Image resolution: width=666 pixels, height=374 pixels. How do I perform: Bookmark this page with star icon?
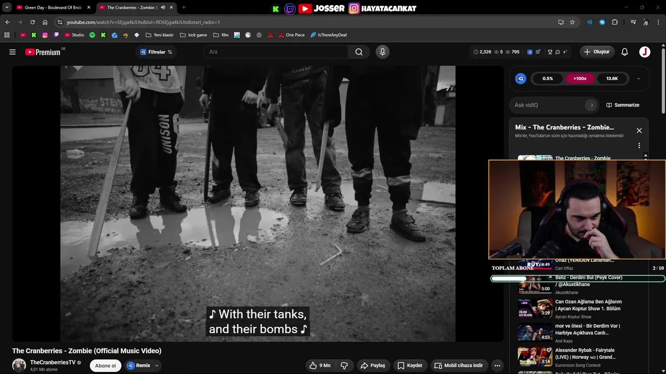(x=572, y=22)
